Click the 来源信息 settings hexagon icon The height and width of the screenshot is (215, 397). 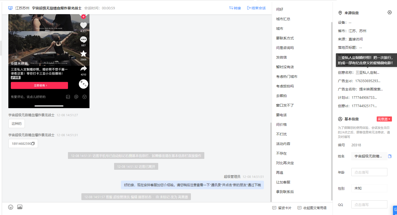(390, 12)
